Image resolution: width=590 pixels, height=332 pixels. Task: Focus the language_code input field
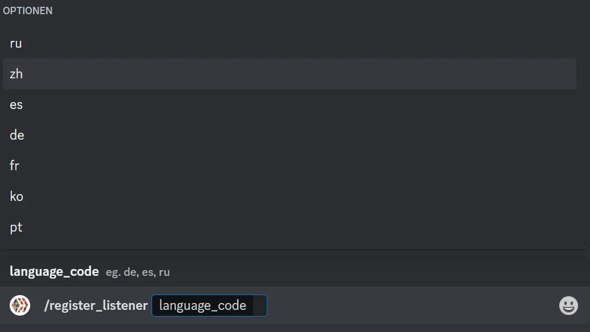point(209,305)
